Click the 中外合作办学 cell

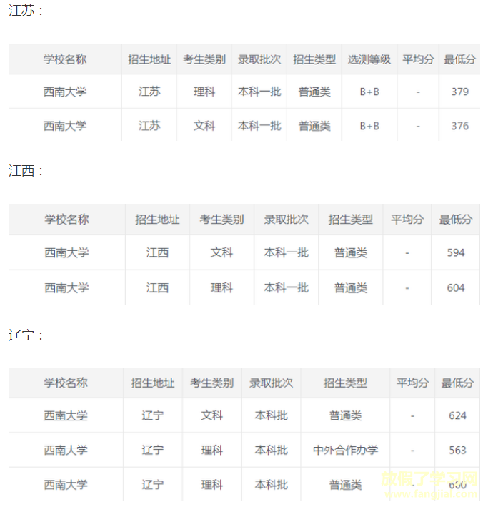click(345, 450)
